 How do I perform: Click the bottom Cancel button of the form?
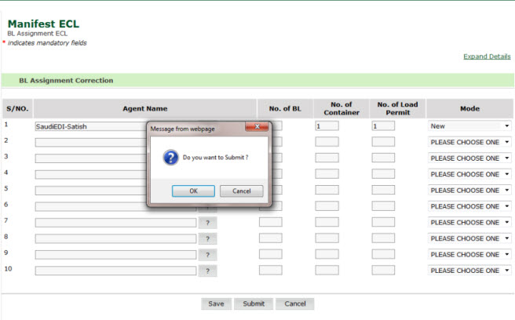click(x=295, y=304)
